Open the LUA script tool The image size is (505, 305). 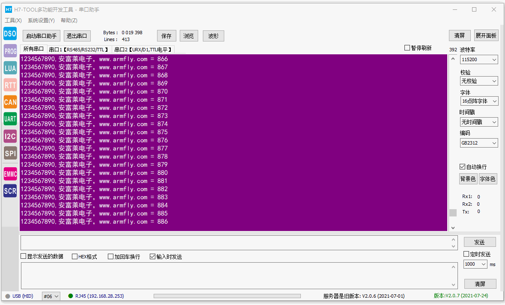10,68
